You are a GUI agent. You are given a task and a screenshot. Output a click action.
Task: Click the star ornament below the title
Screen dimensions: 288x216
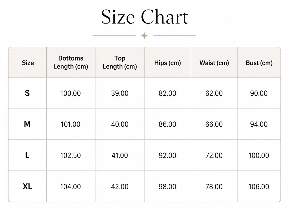point(144,36)
